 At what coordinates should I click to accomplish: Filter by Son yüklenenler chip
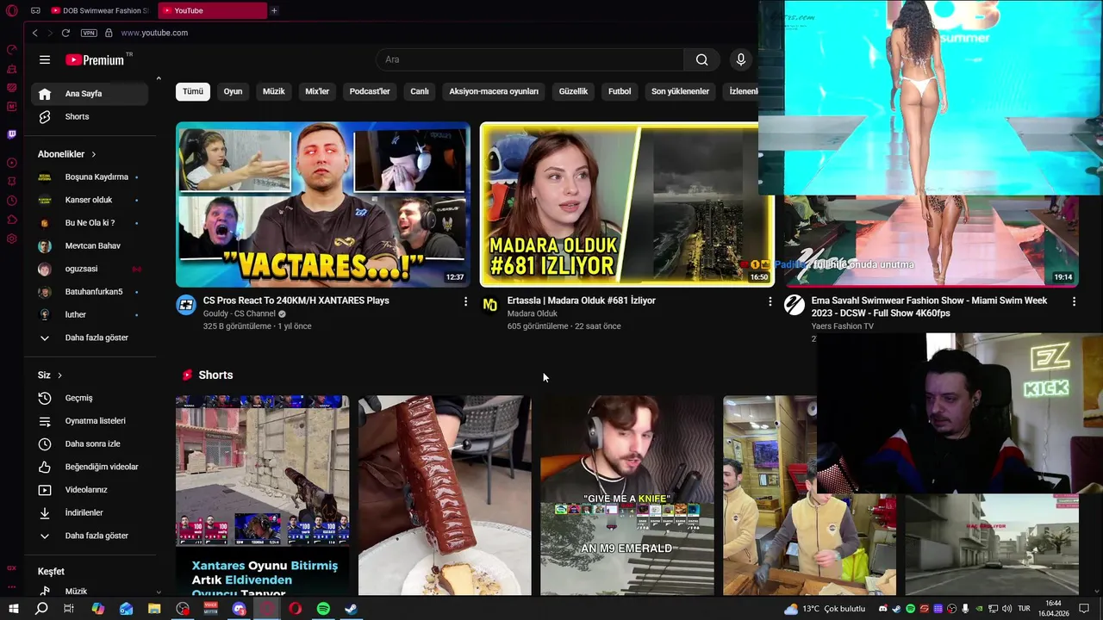(x=680, y=91)
